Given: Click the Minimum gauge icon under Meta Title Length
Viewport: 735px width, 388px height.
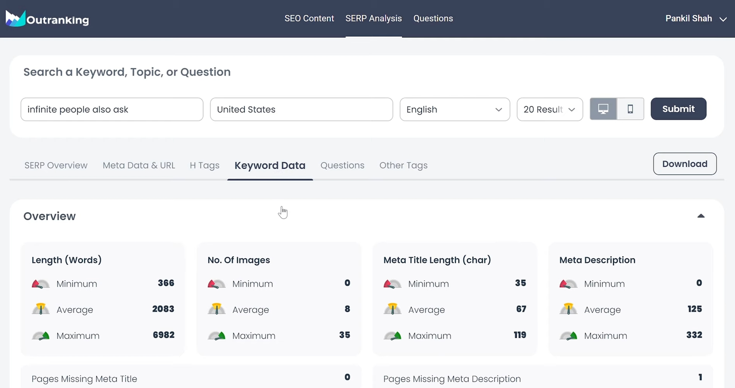Looking at the screenshot, I should pos(392,283).
